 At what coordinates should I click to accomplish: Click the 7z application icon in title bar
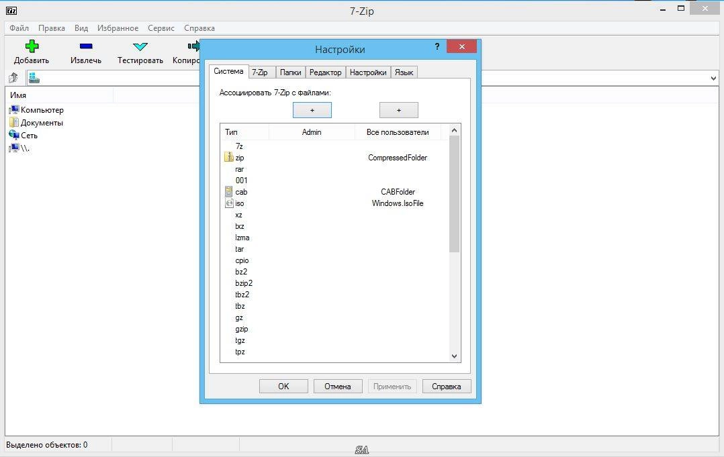(11, 11)
